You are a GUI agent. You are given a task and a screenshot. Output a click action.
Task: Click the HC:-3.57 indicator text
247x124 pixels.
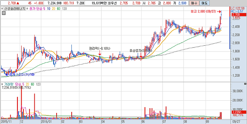[237, 11]
